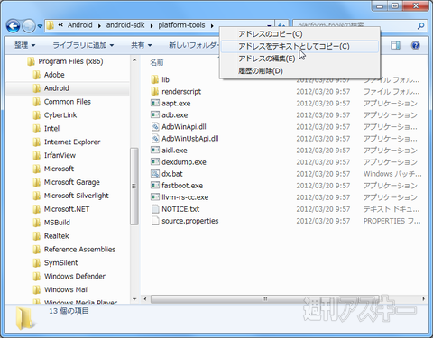The image size is (433, 338).
Task: Click the dexdump.exe application icon
Action: tap(155, 162)
